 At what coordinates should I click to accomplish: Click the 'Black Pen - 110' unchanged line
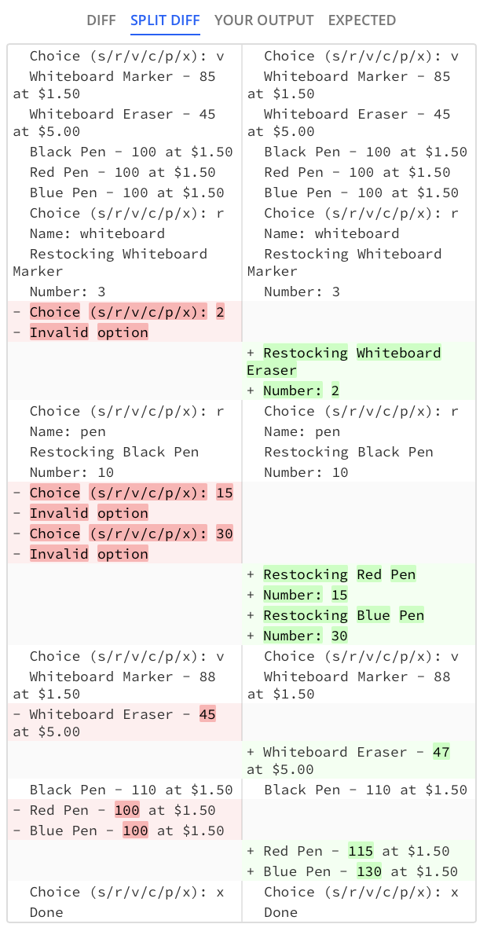(x=126, y=790)
